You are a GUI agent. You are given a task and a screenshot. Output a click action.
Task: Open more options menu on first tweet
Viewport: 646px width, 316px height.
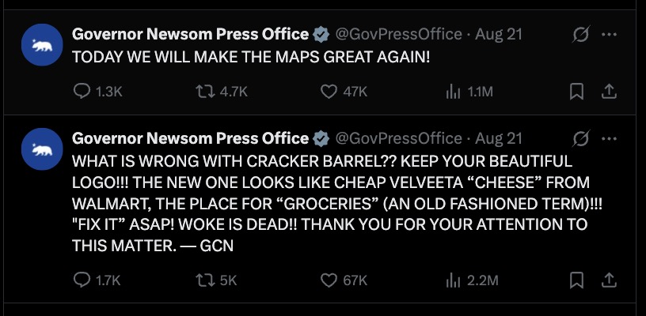(609, 35)
